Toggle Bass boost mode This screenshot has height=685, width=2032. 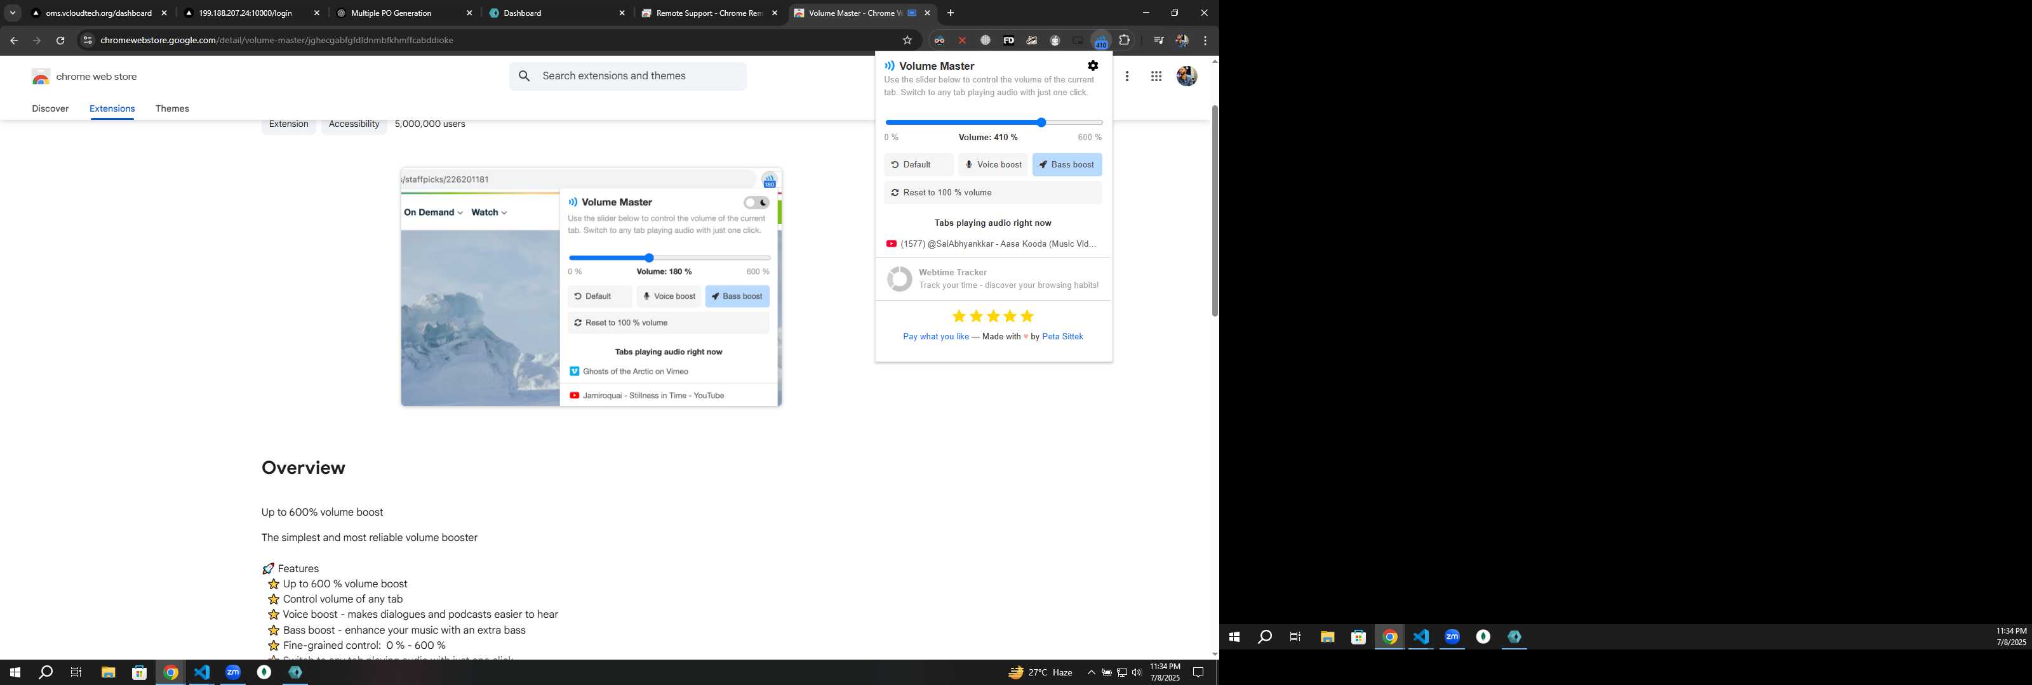[x=1067, y=165]
